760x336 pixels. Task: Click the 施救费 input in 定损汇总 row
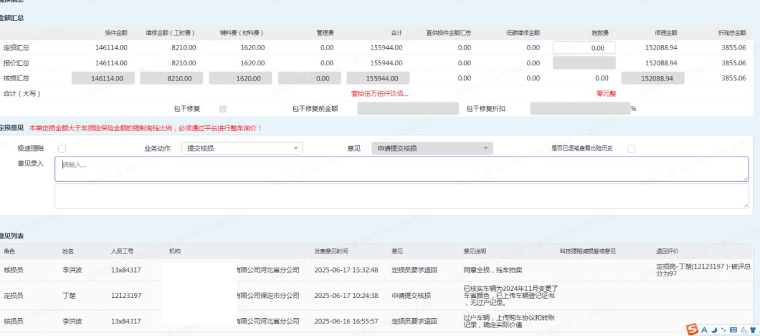[584, 48]
